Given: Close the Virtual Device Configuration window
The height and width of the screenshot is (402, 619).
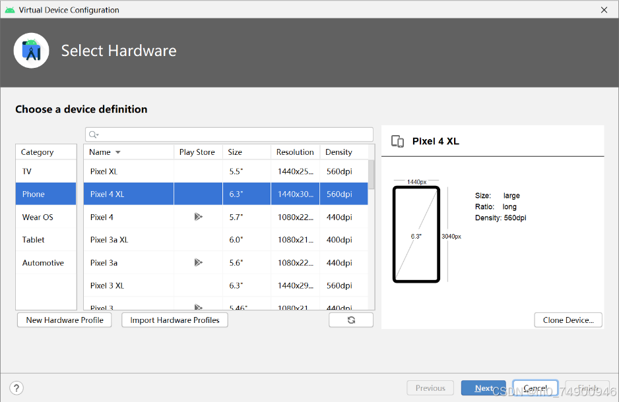Looking at the screenshot, I should (x=604, y=10).
